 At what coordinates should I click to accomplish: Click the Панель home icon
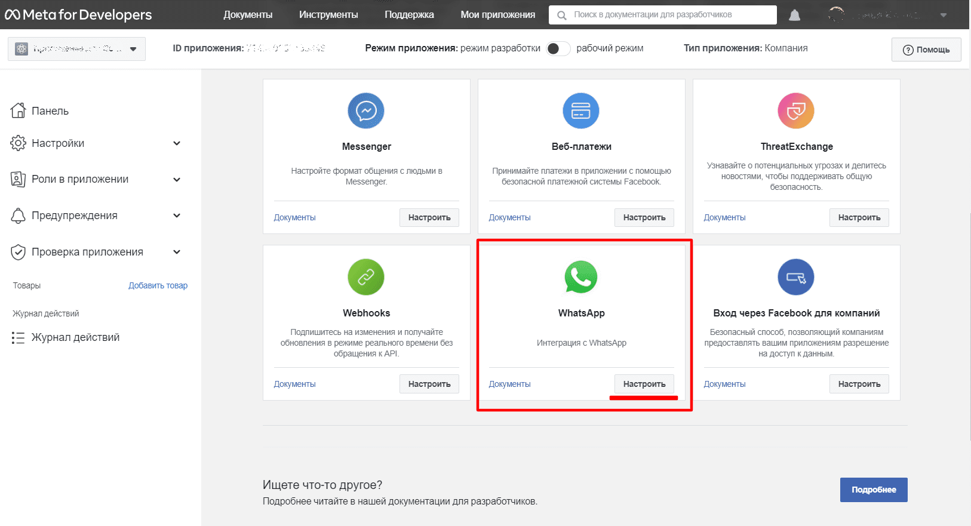pyautogui.click(x=19, y=110)
